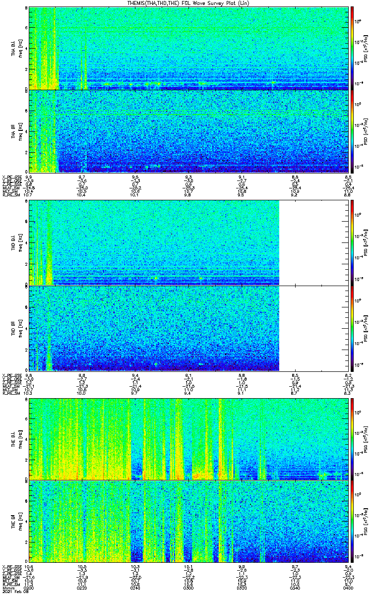
Task: Click the THD B-parallel spectrogram panel
Action: [189, 328]
